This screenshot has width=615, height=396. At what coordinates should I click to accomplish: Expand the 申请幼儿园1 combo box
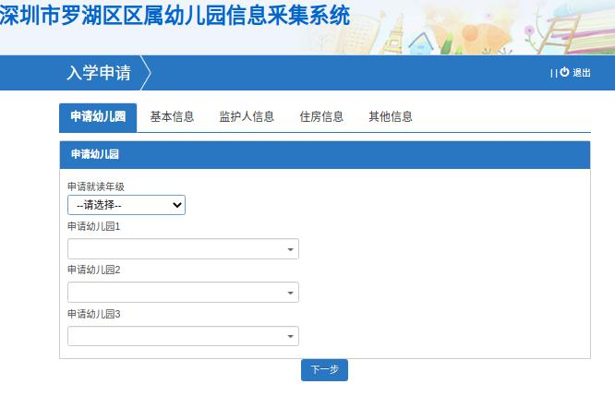183,249
